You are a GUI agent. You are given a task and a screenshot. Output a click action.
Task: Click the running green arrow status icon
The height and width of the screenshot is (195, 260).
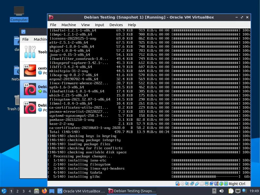(x=40, y=91)
